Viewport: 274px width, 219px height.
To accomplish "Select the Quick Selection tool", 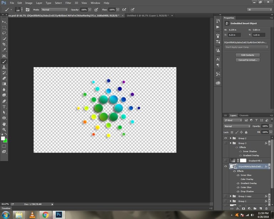I will click(x=4, y=39).
